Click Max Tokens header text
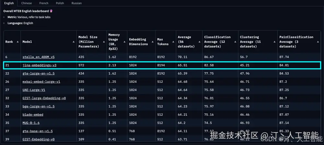The width and height of the screenshot is (324, 145). 163,42
